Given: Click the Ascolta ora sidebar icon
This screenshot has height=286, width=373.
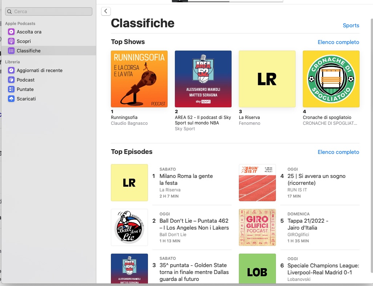Looking at the screenshot, I should pyautogui.click(x=11, y=32).
